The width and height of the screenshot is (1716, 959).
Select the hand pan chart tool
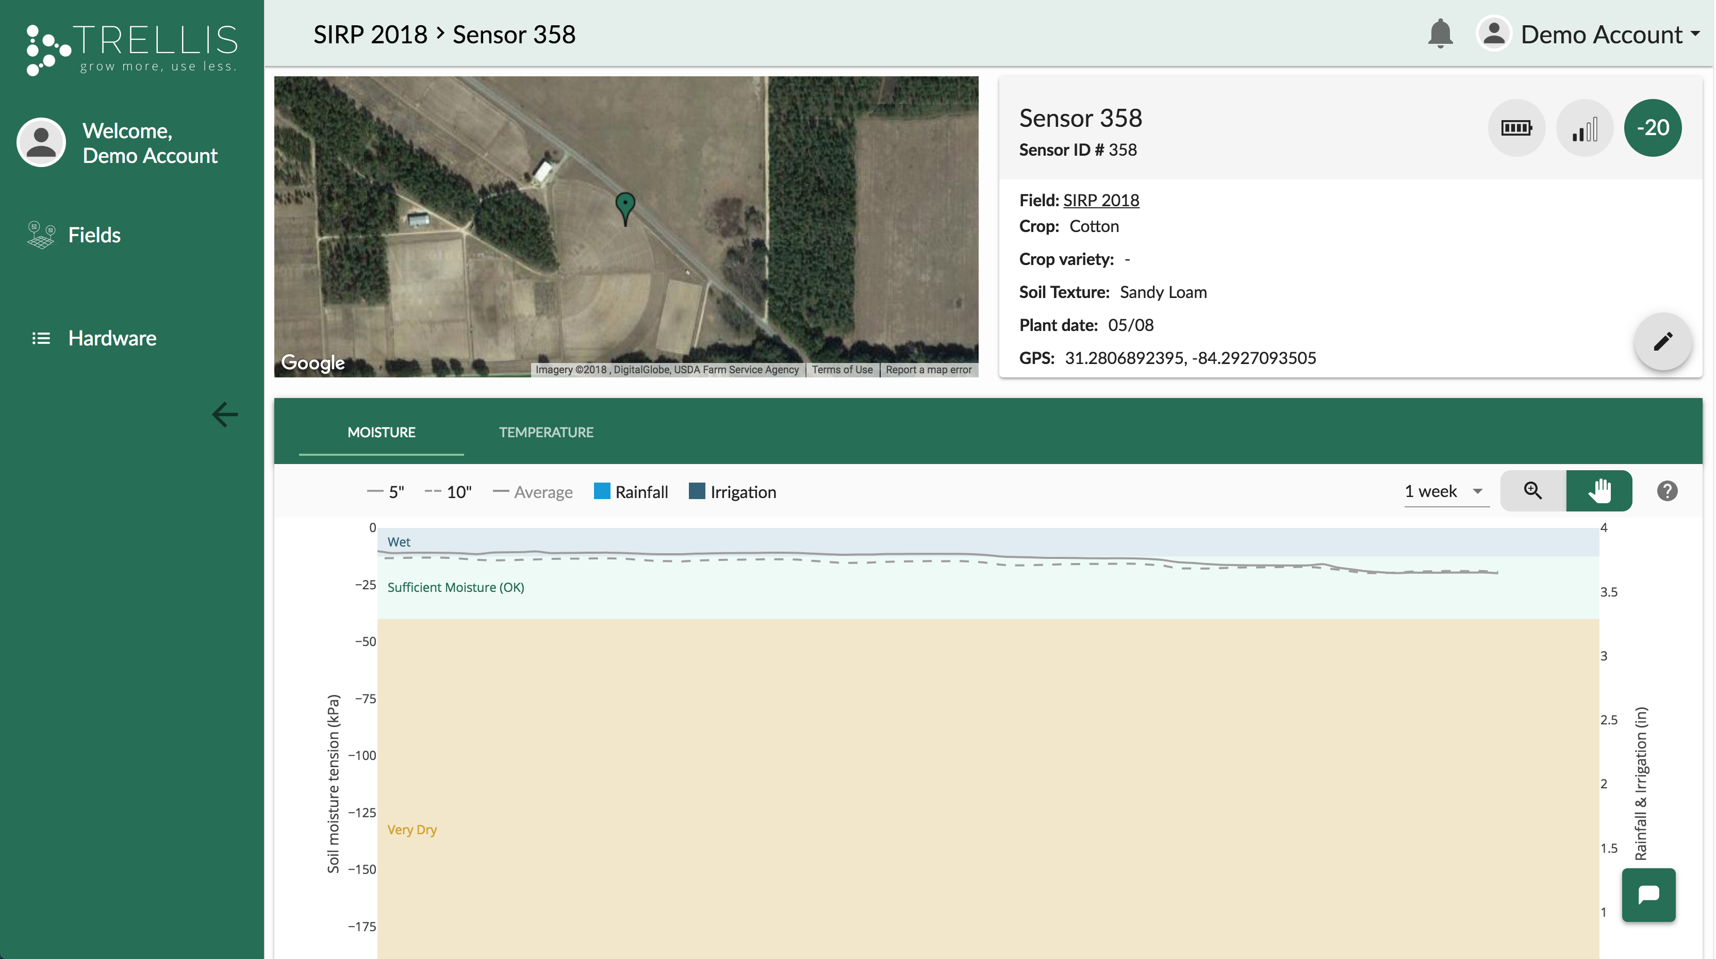(1599, 491)
